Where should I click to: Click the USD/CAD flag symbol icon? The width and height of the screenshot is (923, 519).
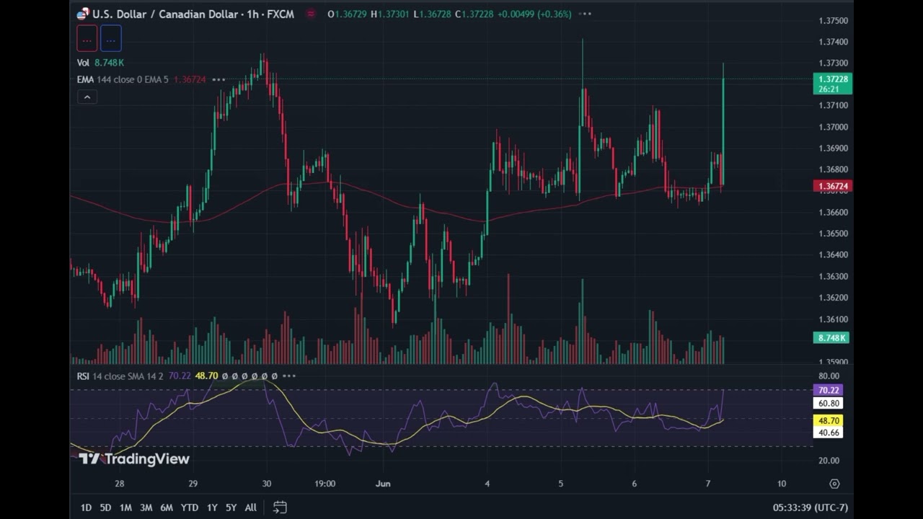click(82, 14)
